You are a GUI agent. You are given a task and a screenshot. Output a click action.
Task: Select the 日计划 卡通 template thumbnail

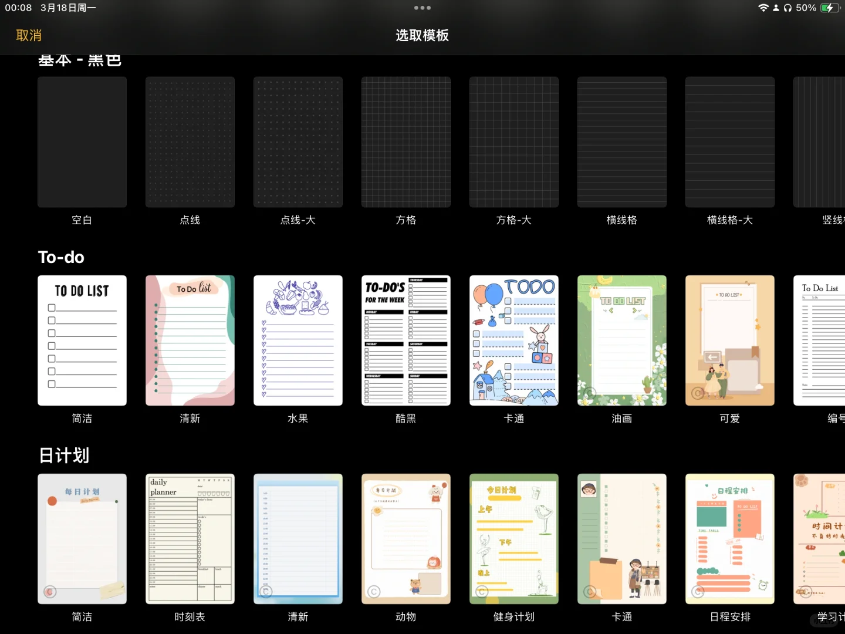(622, 539)
